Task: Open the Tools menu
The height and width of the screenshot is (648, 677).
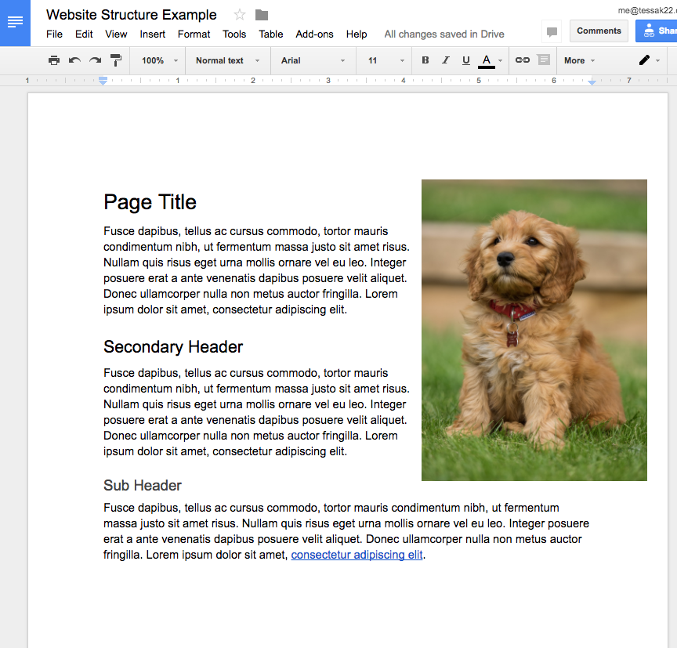Action: [234, 34]
